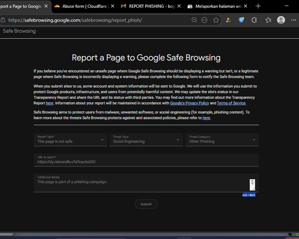Click the Additional details text area
Viewport: 299px width, 239px height.
coord(147,183)
